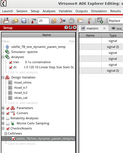
Task: Click the Filter field in Setup panel
Action: pos(35,41)
